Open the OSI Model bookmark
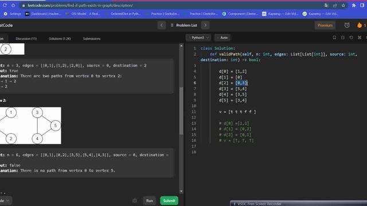367x206 pixels. [83, 14]
